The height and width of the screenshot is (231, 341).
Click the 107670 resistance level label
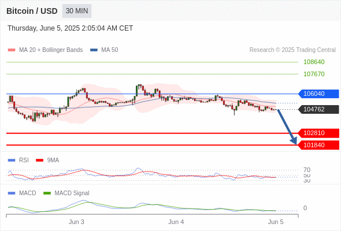pos(314,74)
